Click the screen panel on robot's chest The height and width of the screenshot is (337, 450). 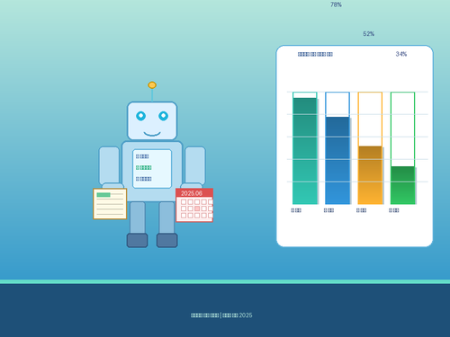152,169
